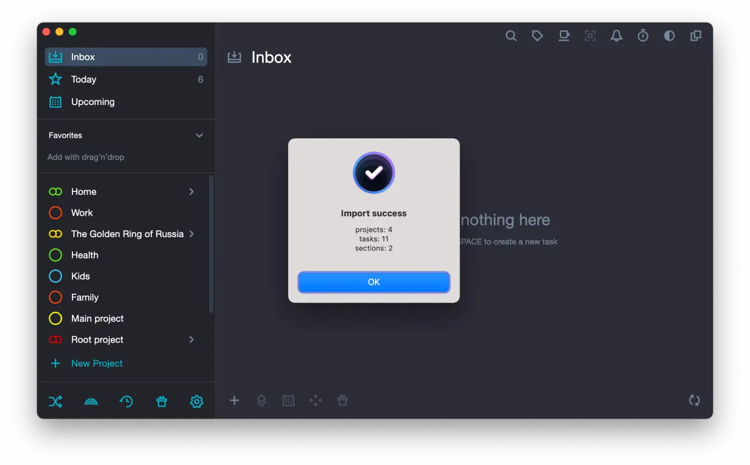The image size is (750, 465).
Task: Click the sync refresh icon
Action: click(x=694, y=400)
